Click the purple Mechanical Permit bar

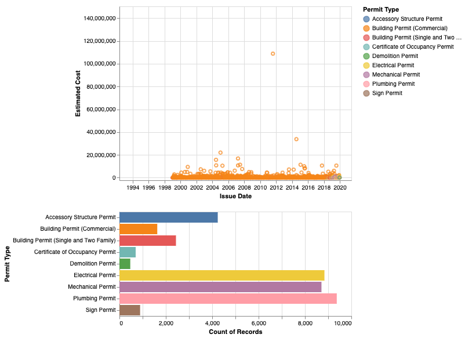tap(220, 287)
